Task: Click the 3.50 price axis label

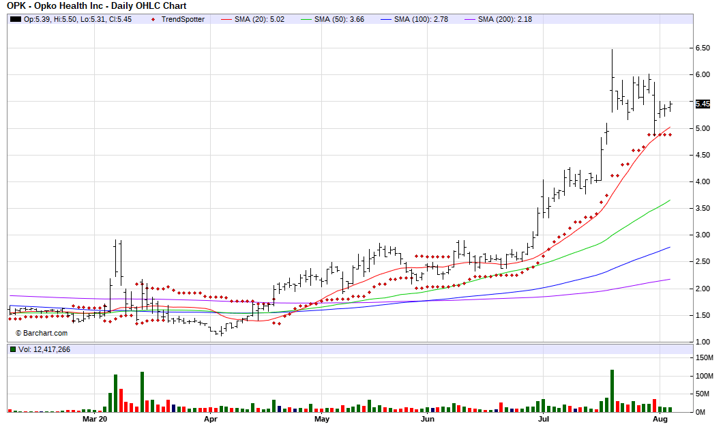Action: pyautogui.click(x=703, y=209)
